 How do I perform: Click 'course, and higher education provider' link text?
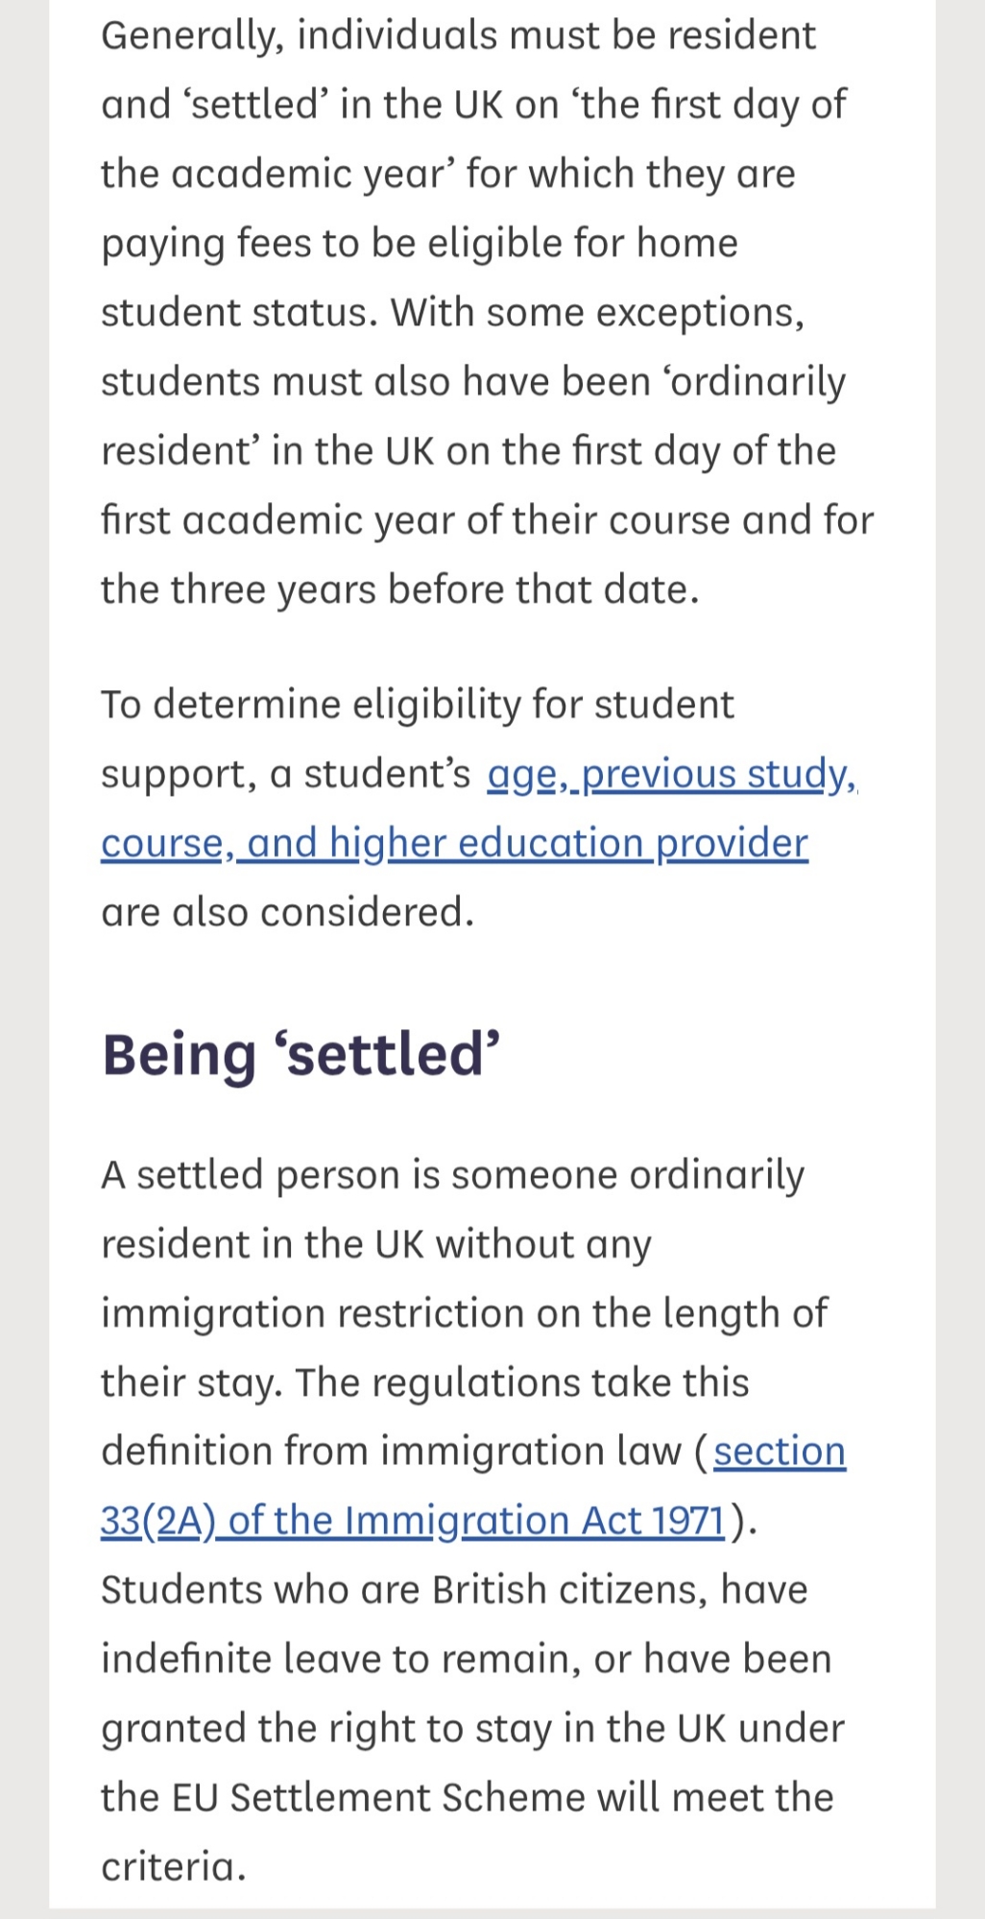point(454,844)
